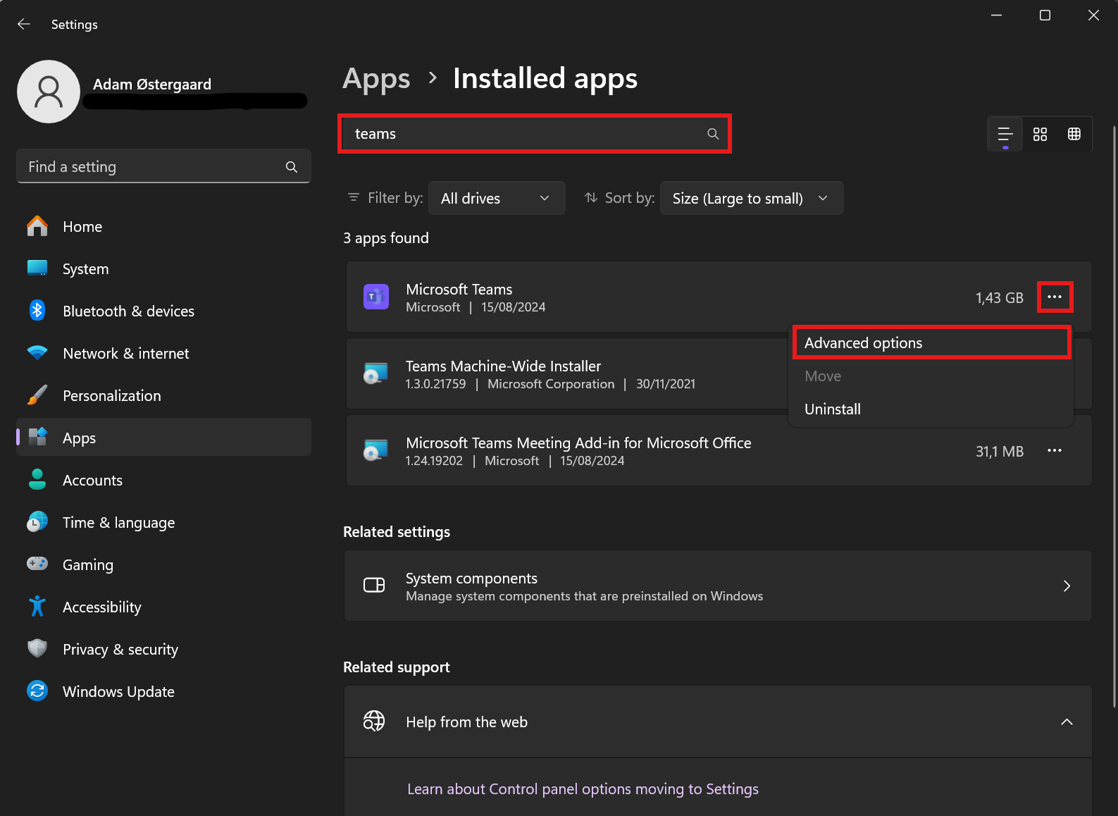Open the Filter by All drives dropdown
Viewport: 1118px width, 816px height.
(x=496, y=198)
